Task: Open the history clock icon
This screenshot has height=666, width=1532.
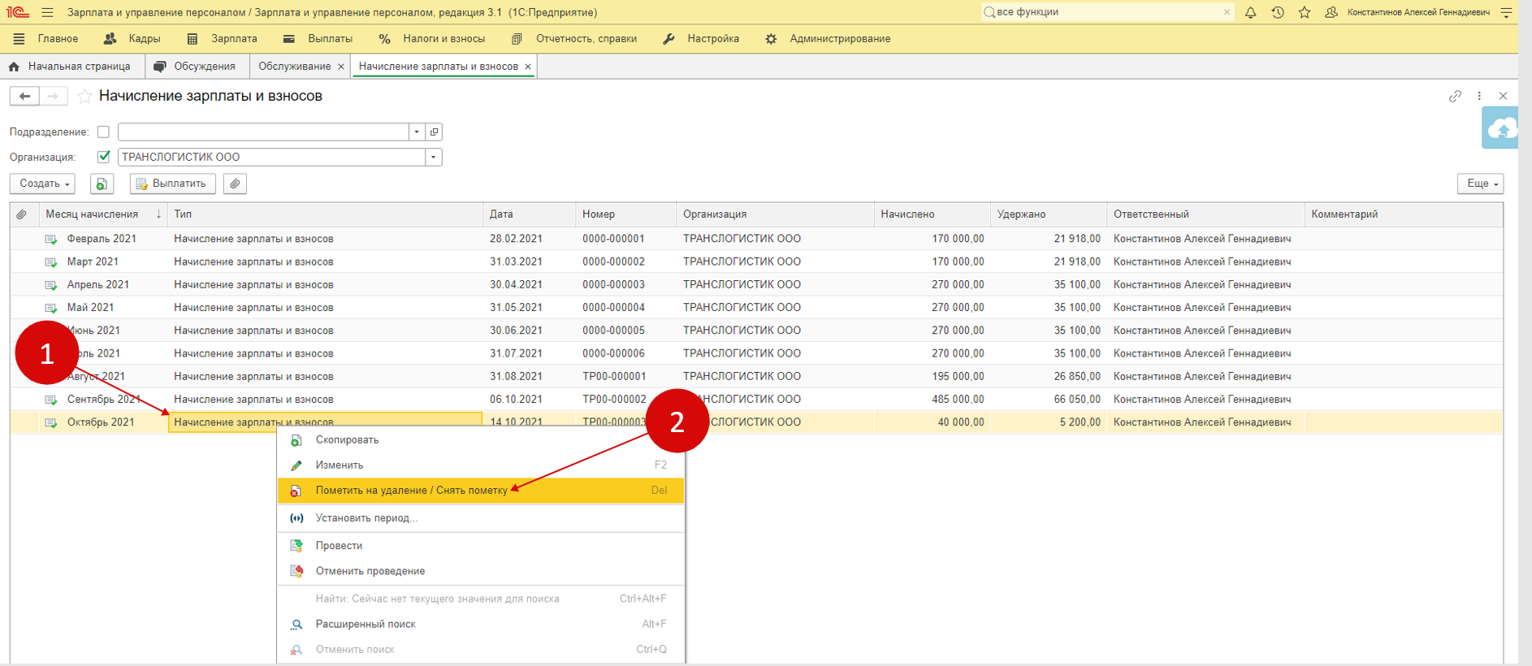Action: [x=1278, y=12]
